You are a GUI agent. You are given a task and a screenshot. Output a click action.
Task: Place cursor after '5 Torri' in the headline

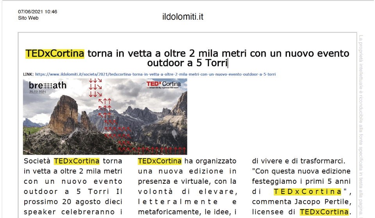click(x=228, y=63)
